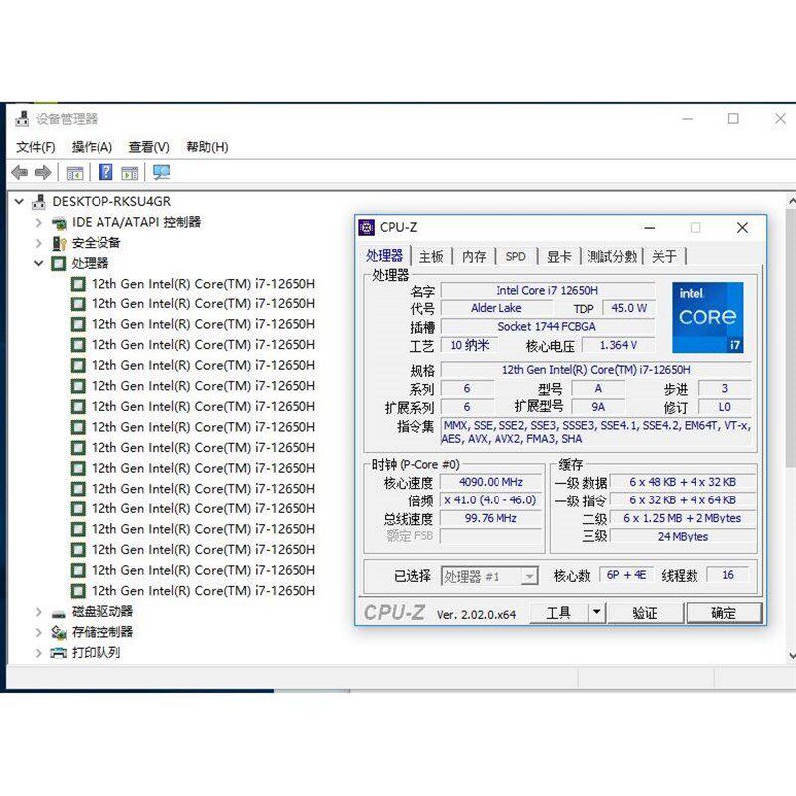Click the 打印队列 printer icon
The height and width of the screenshot is (796, 796).
coord(59,653)
